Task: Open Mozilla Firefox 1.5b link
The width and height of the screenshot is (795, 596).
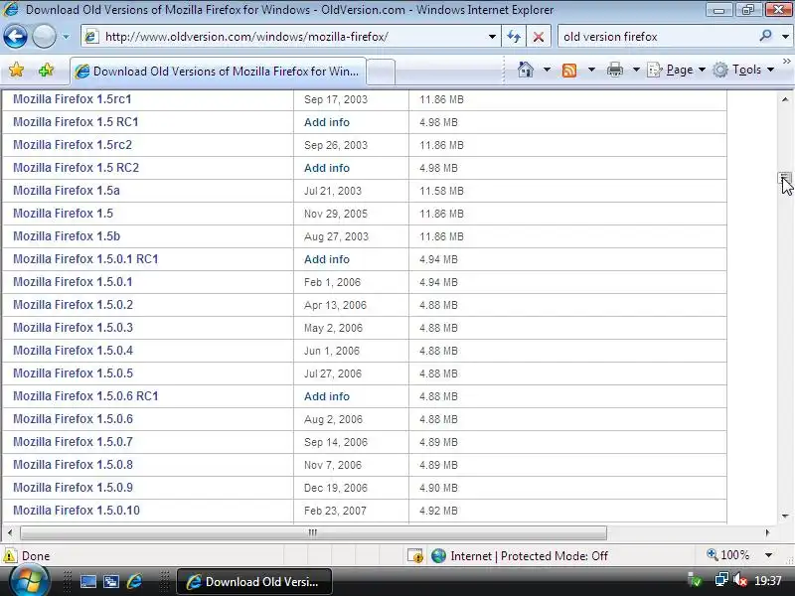Action: [x=67, y=236]
